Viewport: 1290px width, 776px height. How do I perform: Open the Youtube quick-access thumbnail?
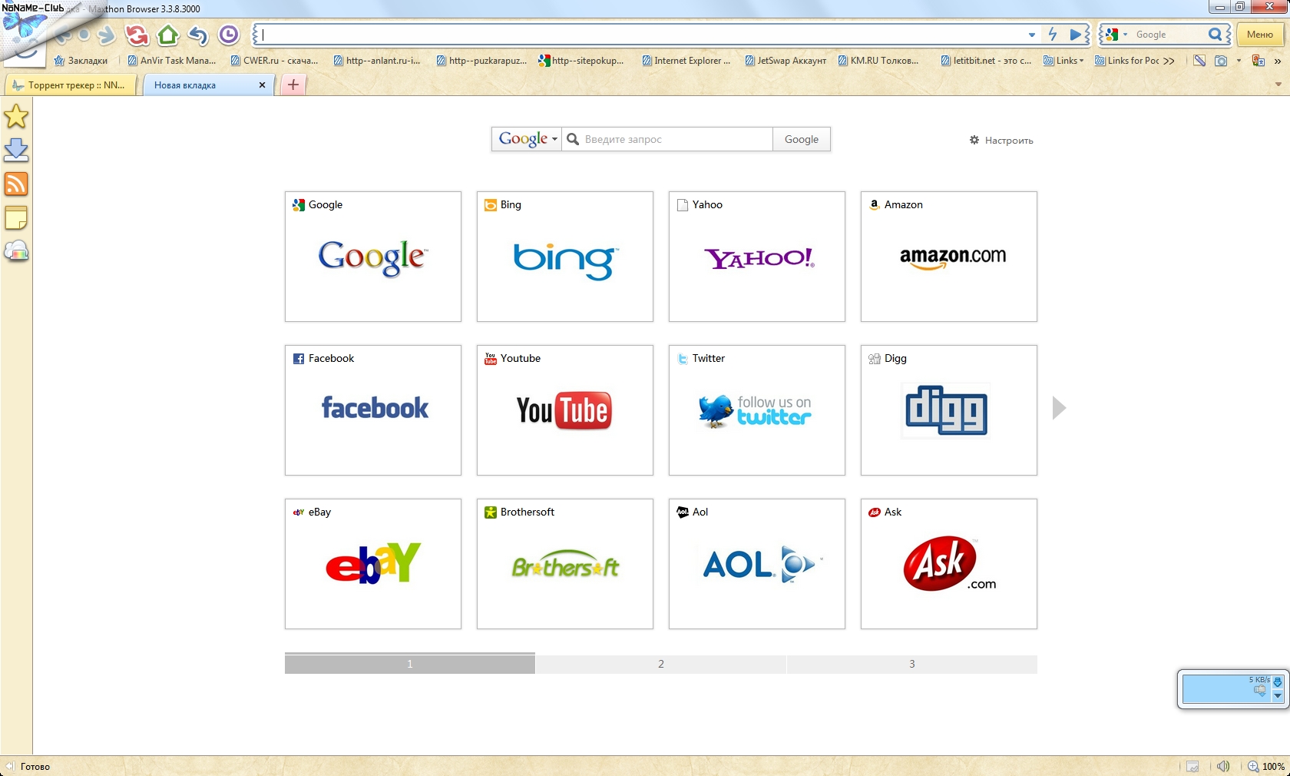coord(564,410)
